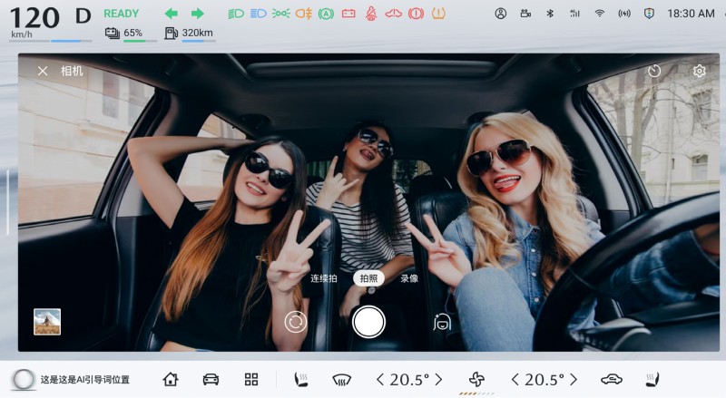Select 拍照 photo mode
The height and width of the screenshot is (398, 726).
click(368, 278)
